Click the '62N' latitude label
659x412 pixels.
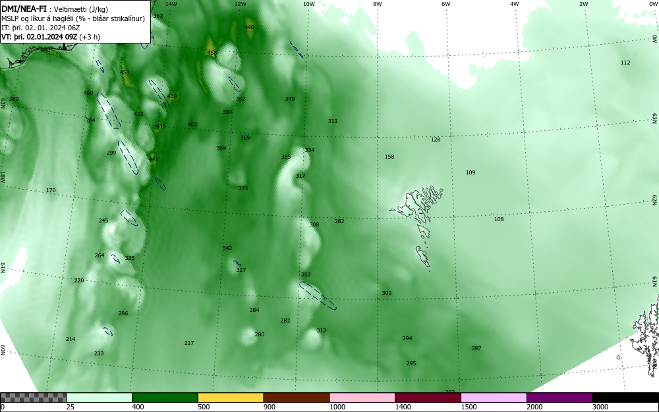655,199
